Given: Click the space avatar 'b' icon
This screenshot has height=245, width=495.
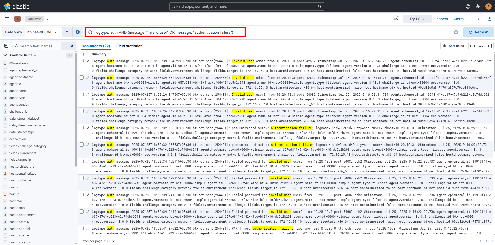Looking at the screenshot, I should click(18, 19).
